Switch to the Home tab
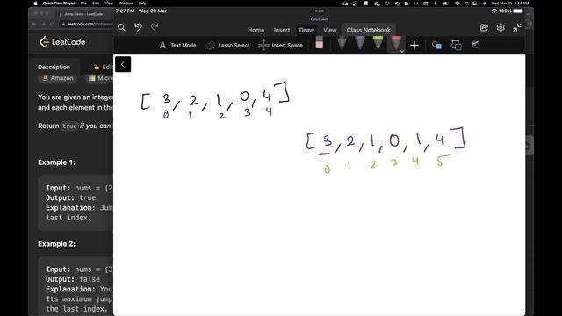This screenshot has width=562, height=316. [x=256, y=30]
